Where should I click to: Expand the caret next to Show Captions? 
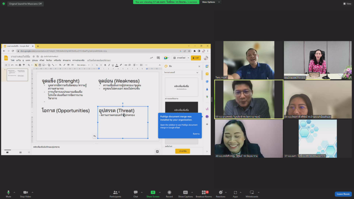pos(192,192)
